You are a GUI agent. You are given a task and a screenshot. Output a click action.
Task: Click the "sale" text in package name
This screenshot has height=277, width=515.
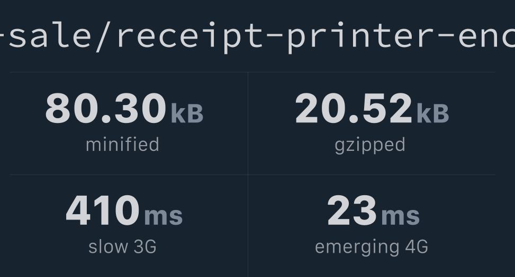tap(49, 35)
